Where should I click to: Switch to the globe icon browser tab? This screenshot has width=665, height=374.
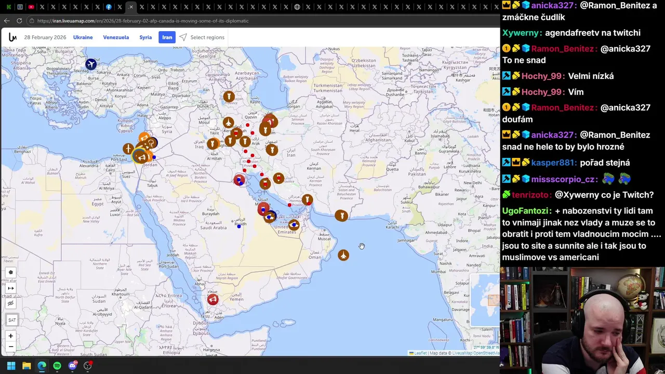coord(297,7)
